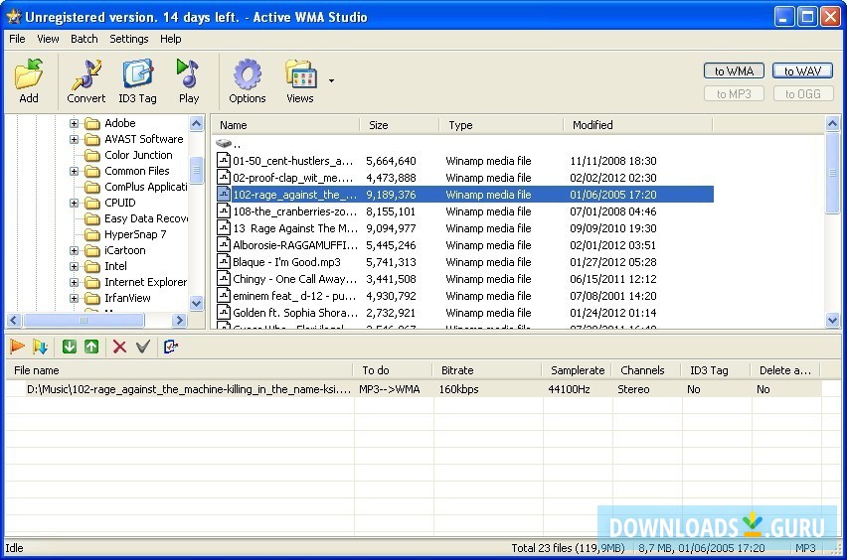The width and height of the screenshot is (847, 560).
Task: Open the Settings menu
Action: click(x=128, y=39)
